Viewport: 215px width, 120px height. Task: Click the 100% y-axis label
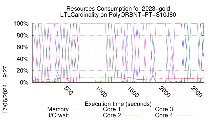[x=21, y=23]
